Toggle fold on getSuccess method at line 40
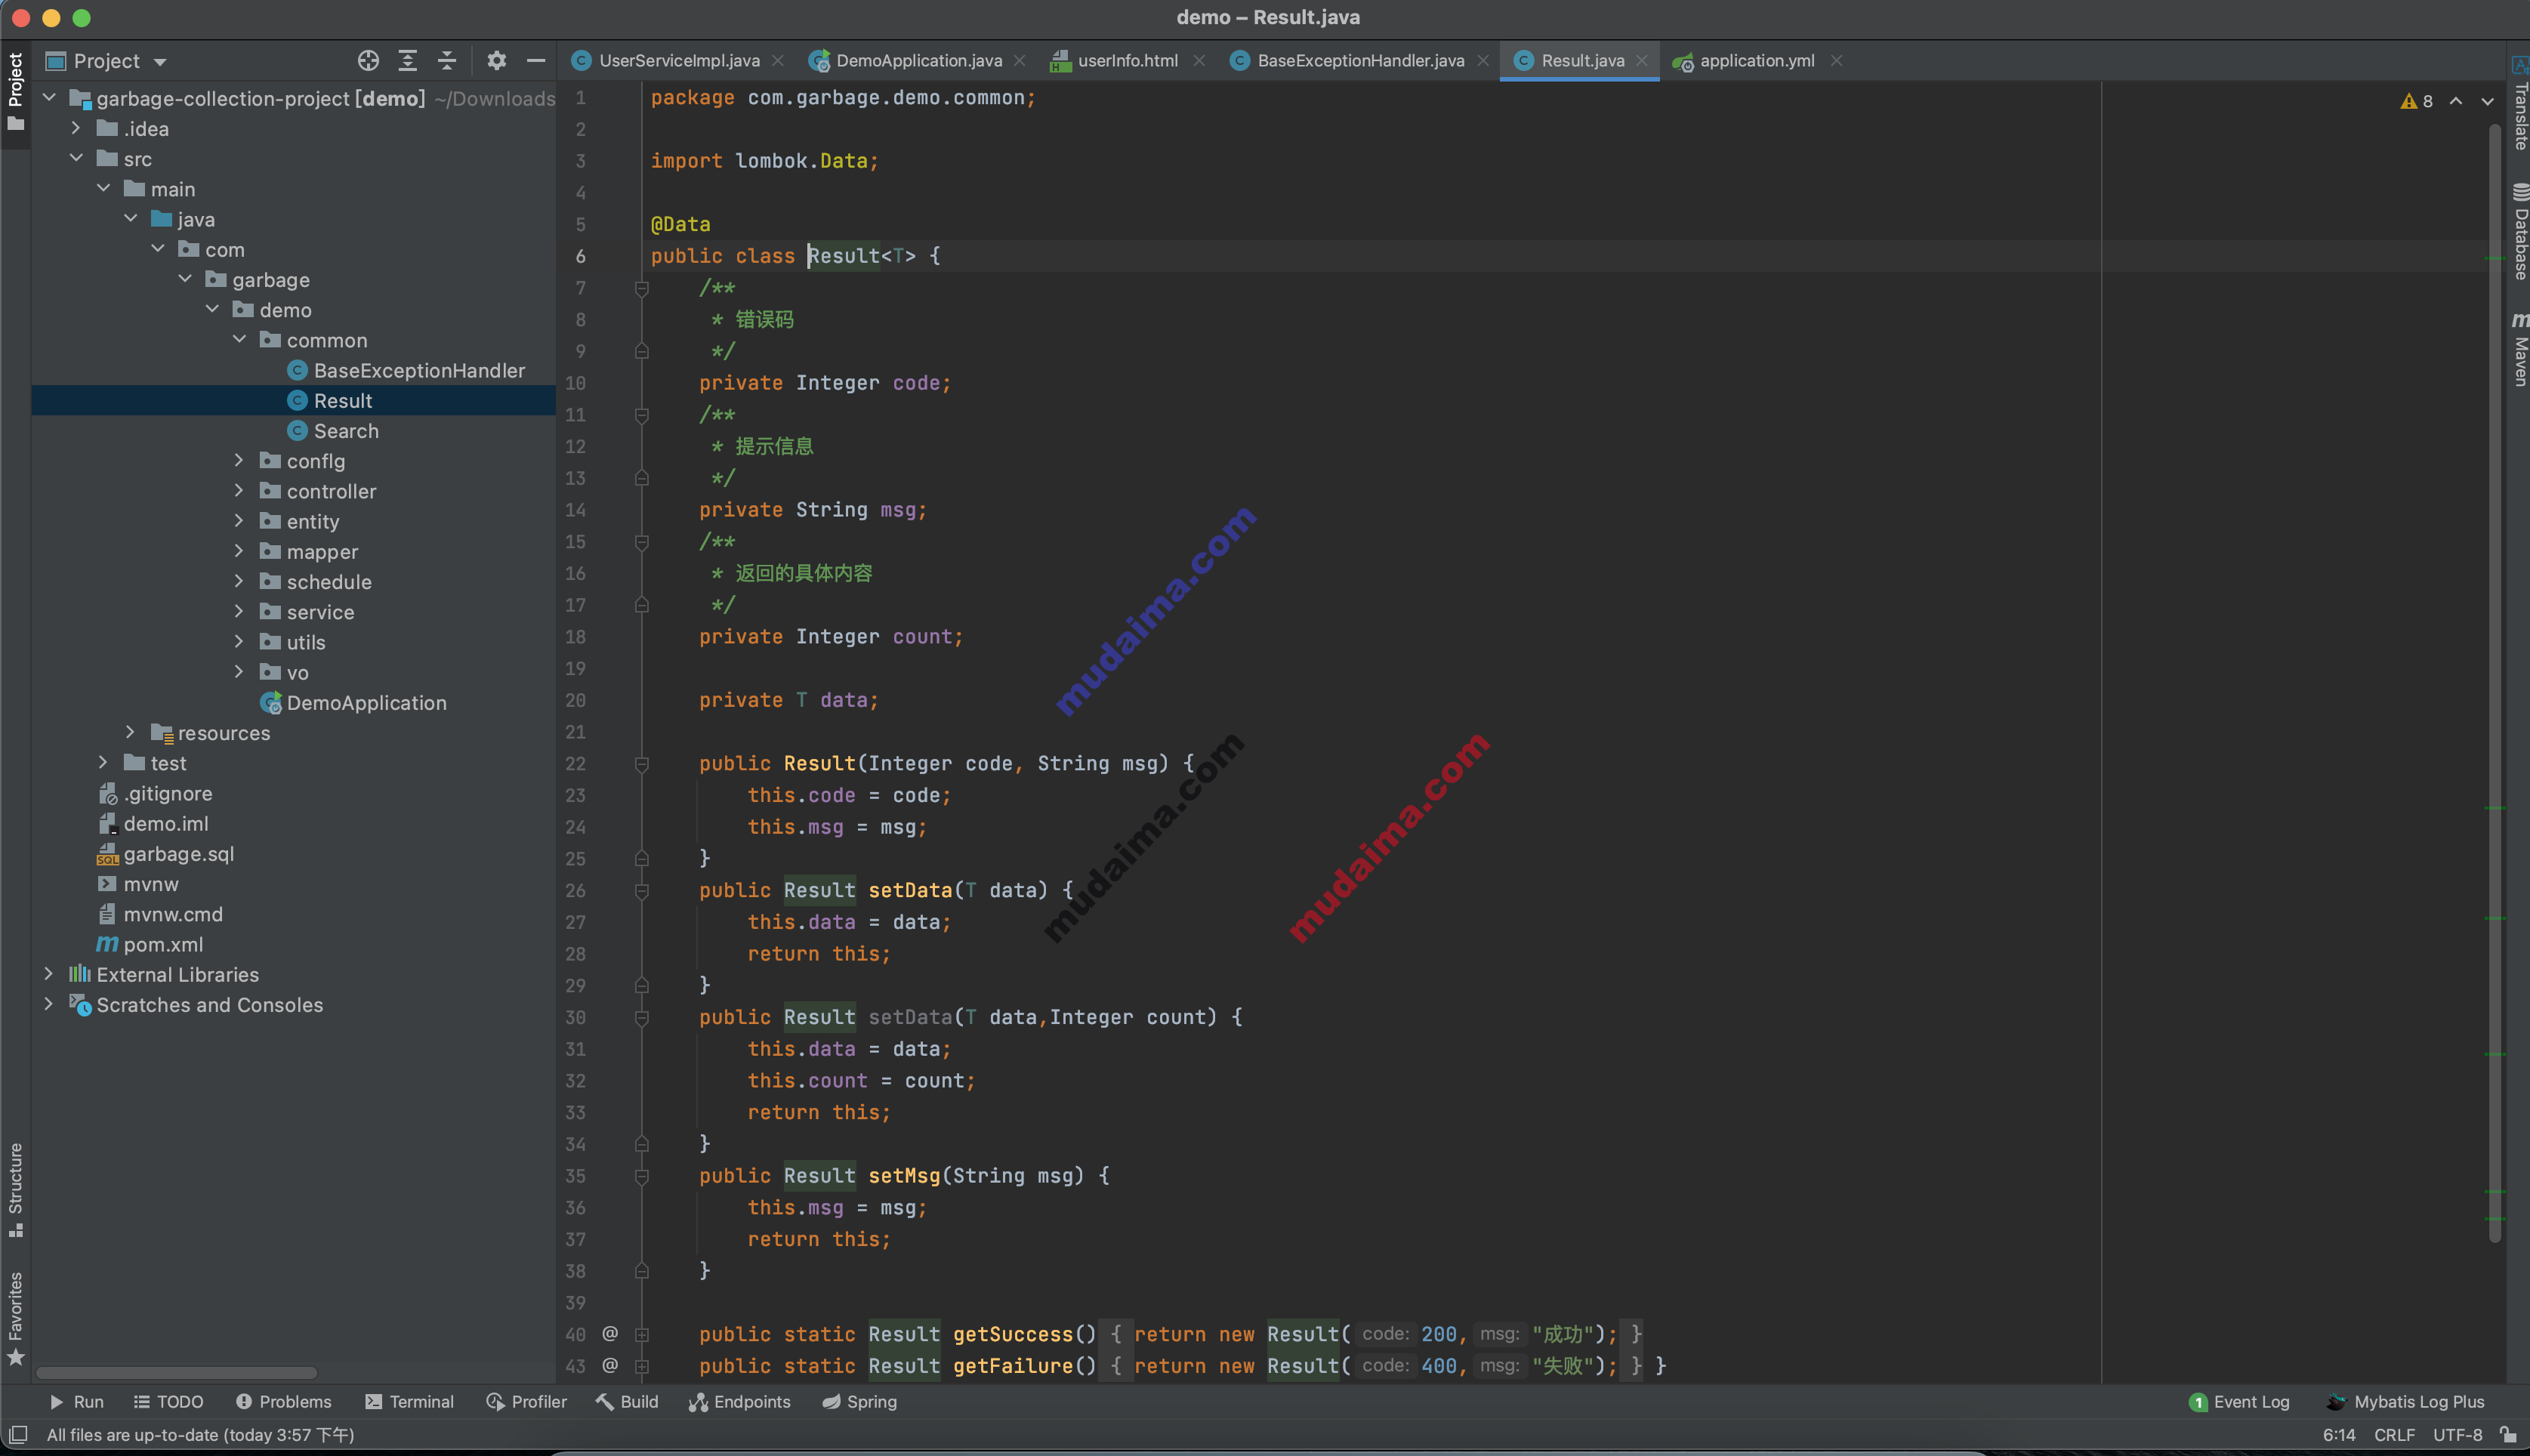Image resolution: width=2530 pixels, height=1456 pixels. [642, 1334]
